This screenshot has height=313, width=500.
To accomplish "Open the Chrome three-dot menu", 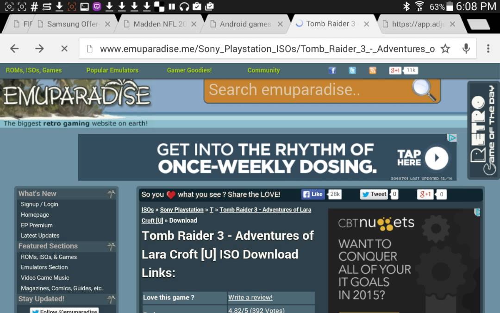I will pyautogui.click(x=488, y=49).
